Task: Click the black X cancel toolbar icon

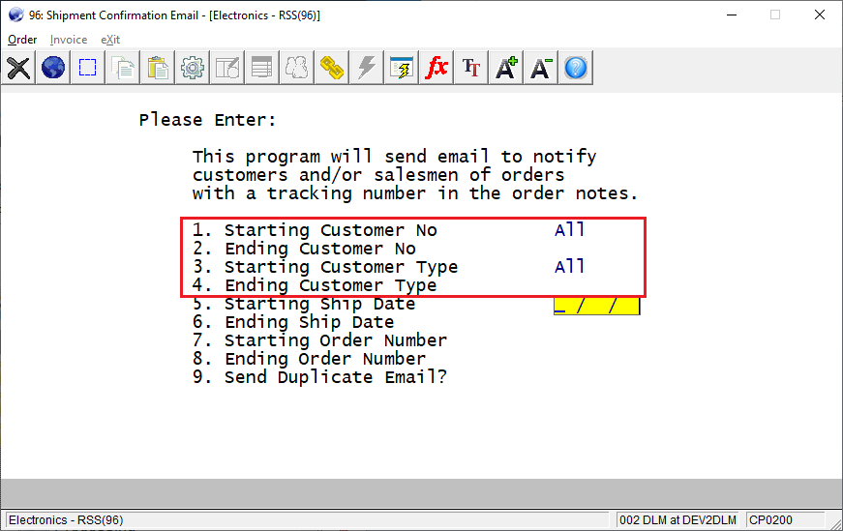Action: click(18, 68)
